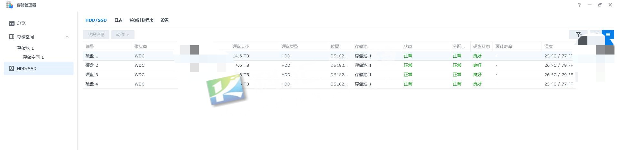Open the 动作 action dropdown
Image resolution: width=619 pixels, height=150 pixels.
(123, 35)
